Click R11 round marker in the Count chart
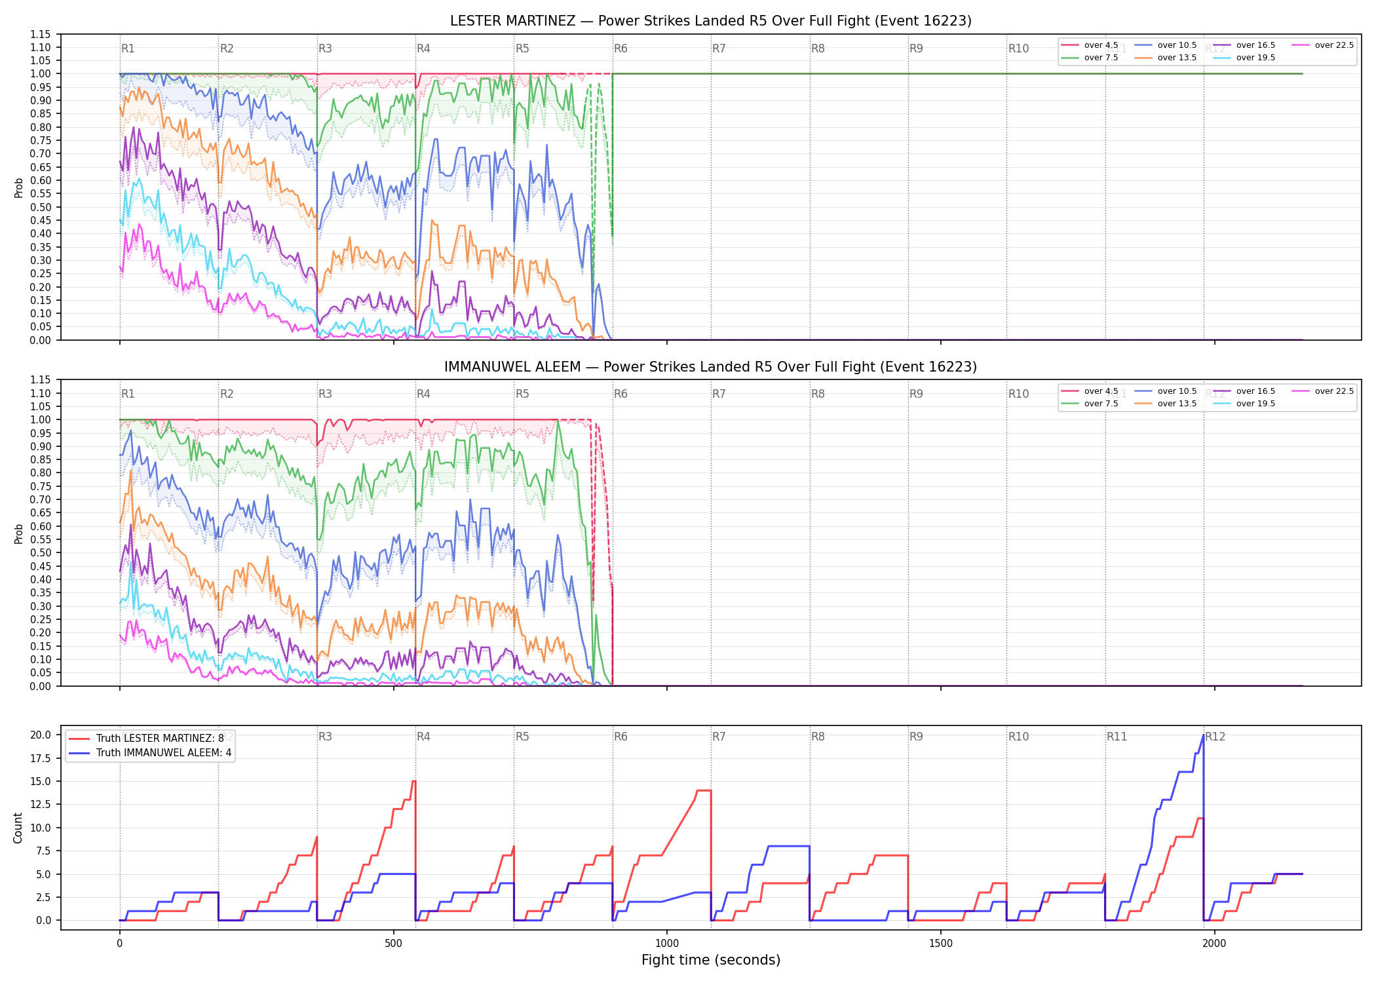The height and width of the screenshot is (983, 1376). pyautogui.click(x=1117, y=737)
